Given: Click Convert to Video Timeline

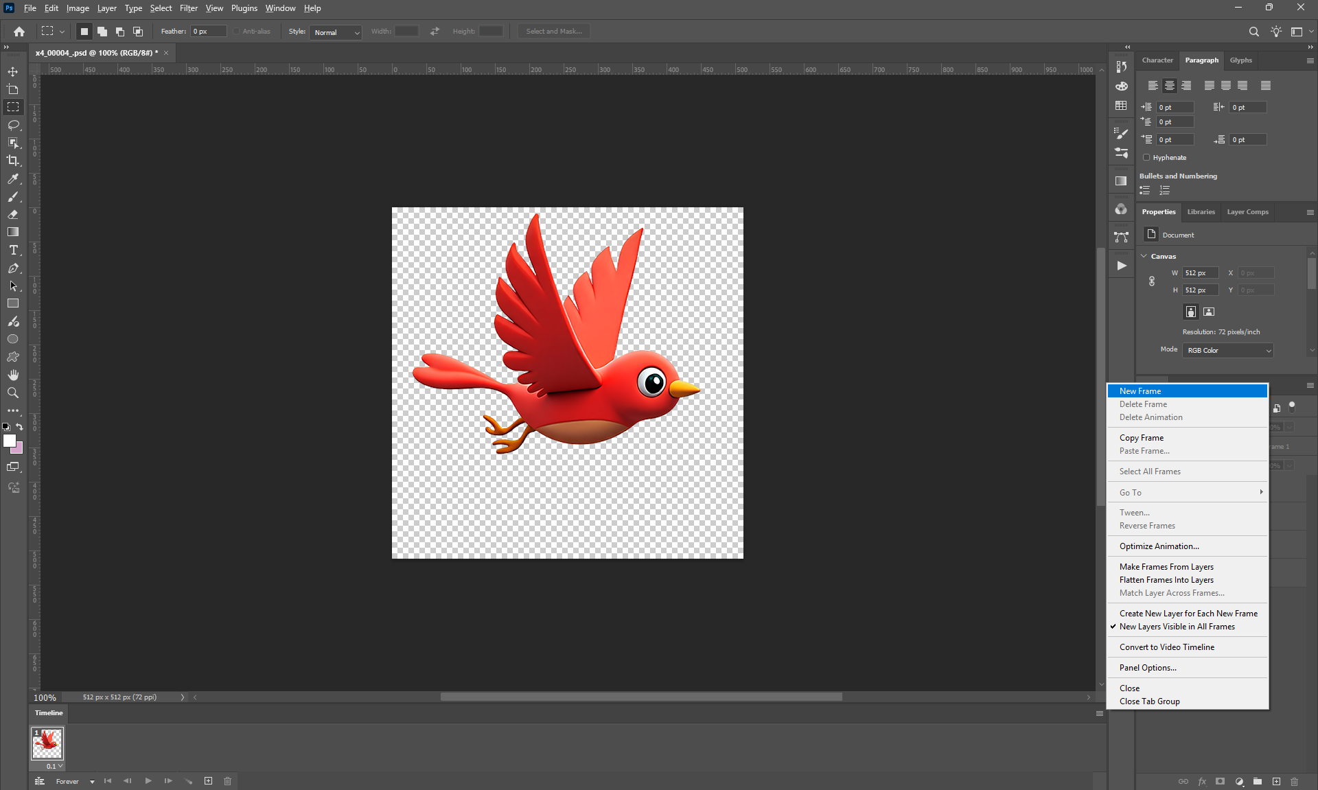Looking at the screenshot, I should pos(1166,647).
